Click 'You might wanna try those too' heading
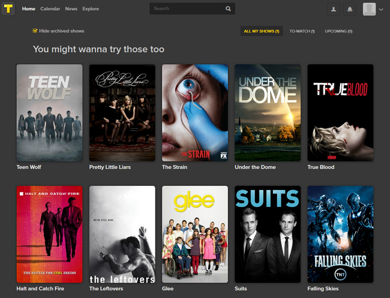The height and width of the screenshot is (298, 390). pos(98,49)
